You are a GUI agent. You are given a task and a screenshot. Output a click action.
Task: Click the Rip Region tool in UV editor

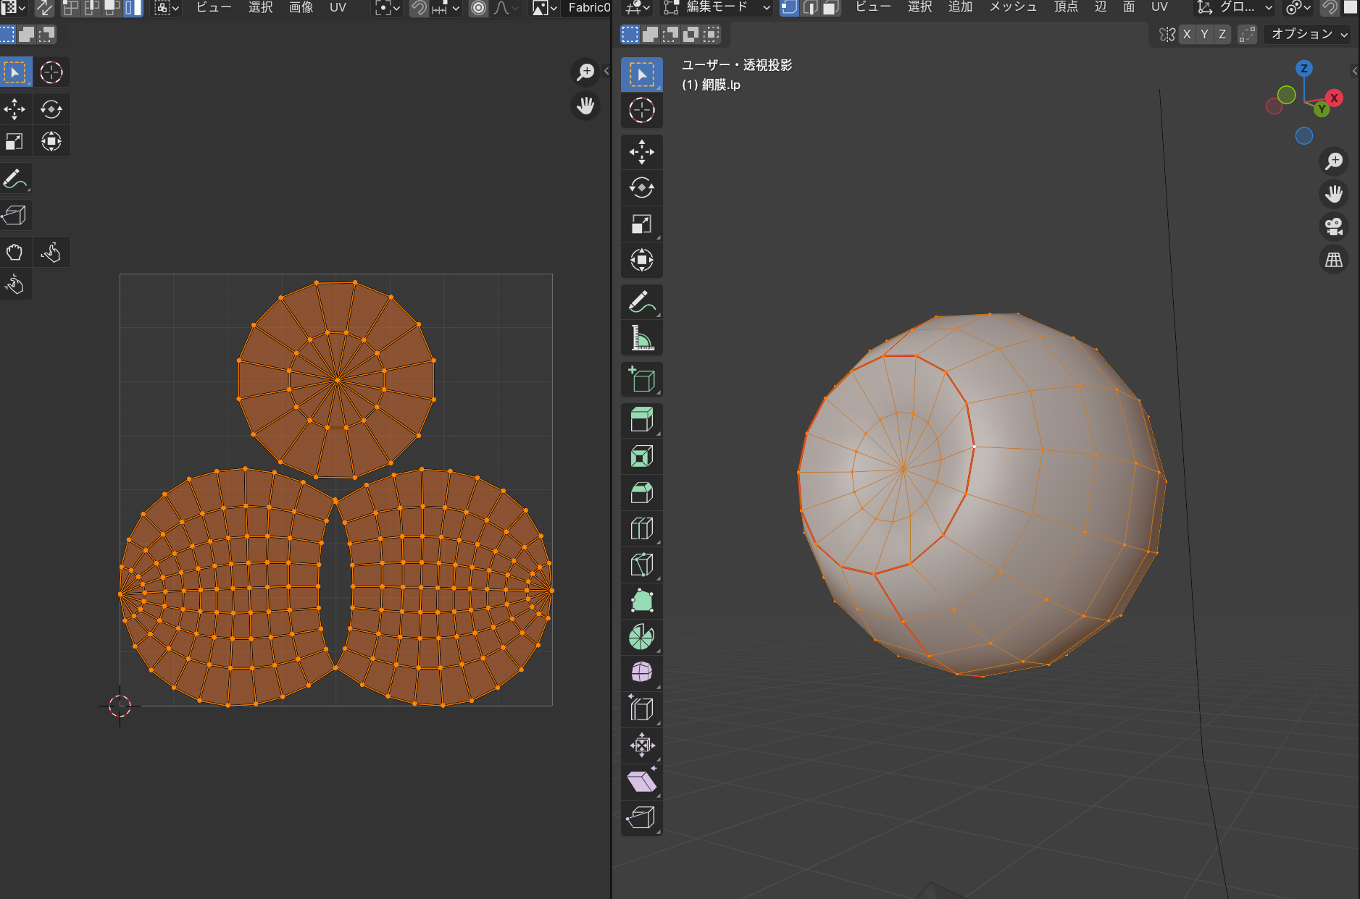14,215
